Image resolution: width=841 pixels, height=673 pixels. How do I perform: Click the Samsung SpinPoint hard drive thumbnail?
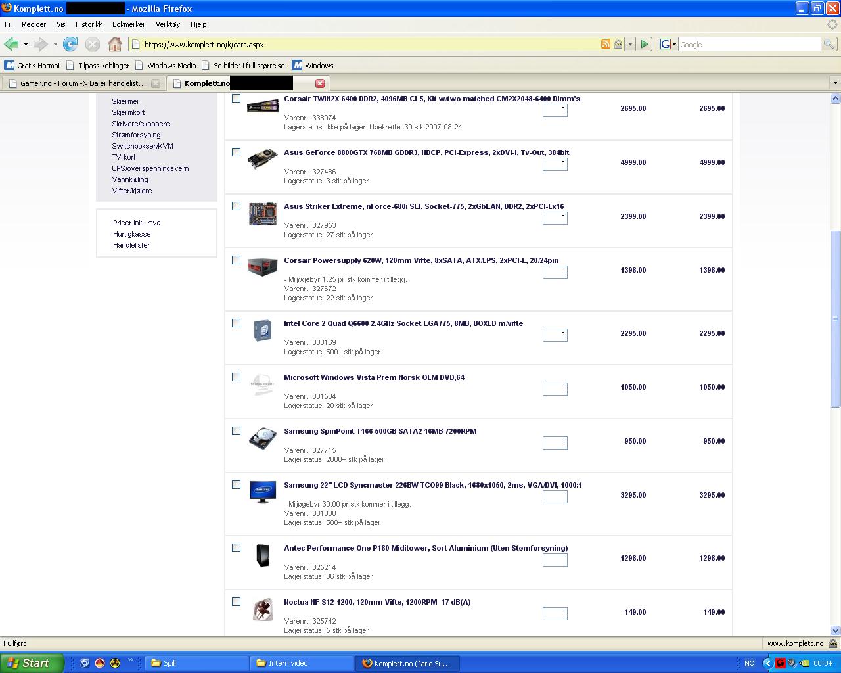[x=263, y=438]
